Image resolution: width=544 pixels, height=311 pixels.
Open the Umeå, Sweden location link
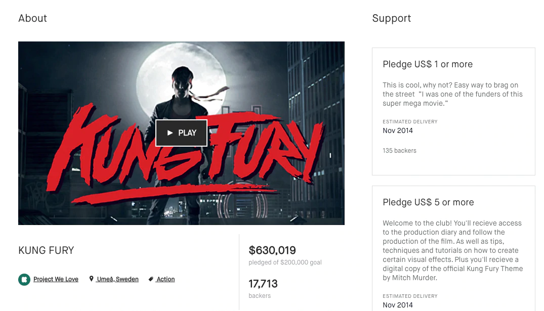click(x=117, y=279)
